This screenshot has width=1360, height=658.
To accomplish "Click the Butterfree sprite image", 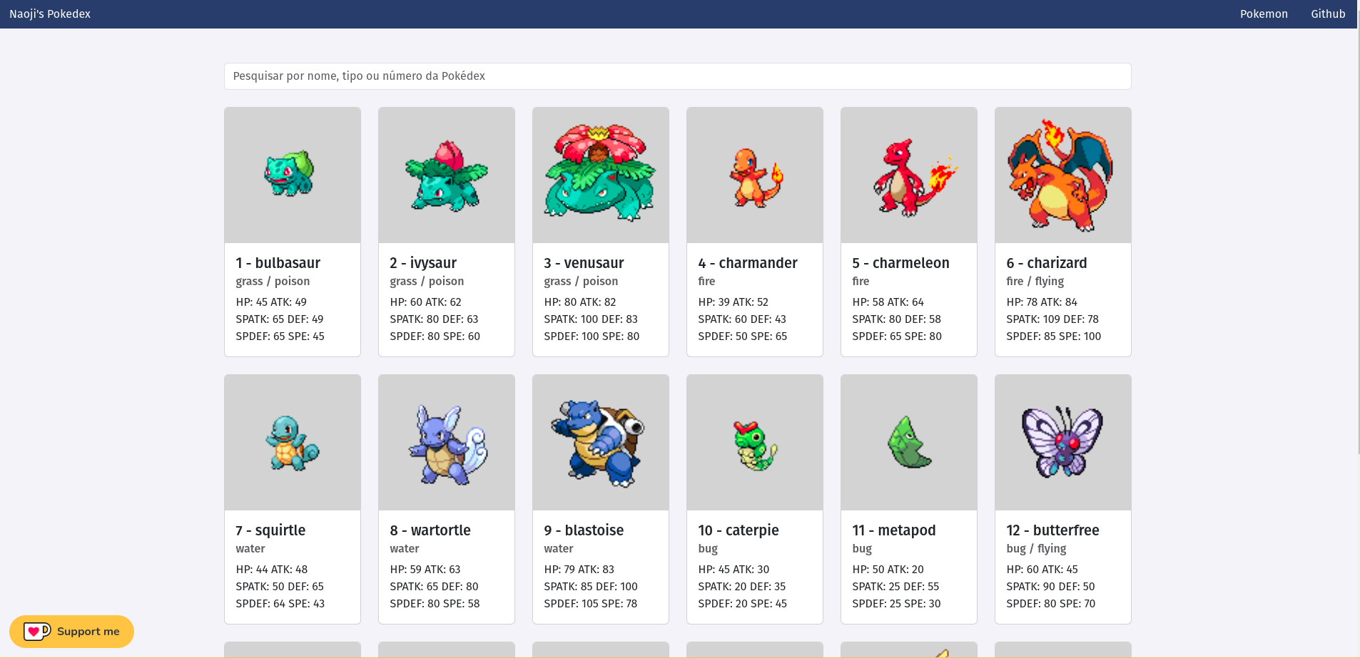I will pyautogui.click(x=1062, y=442).
